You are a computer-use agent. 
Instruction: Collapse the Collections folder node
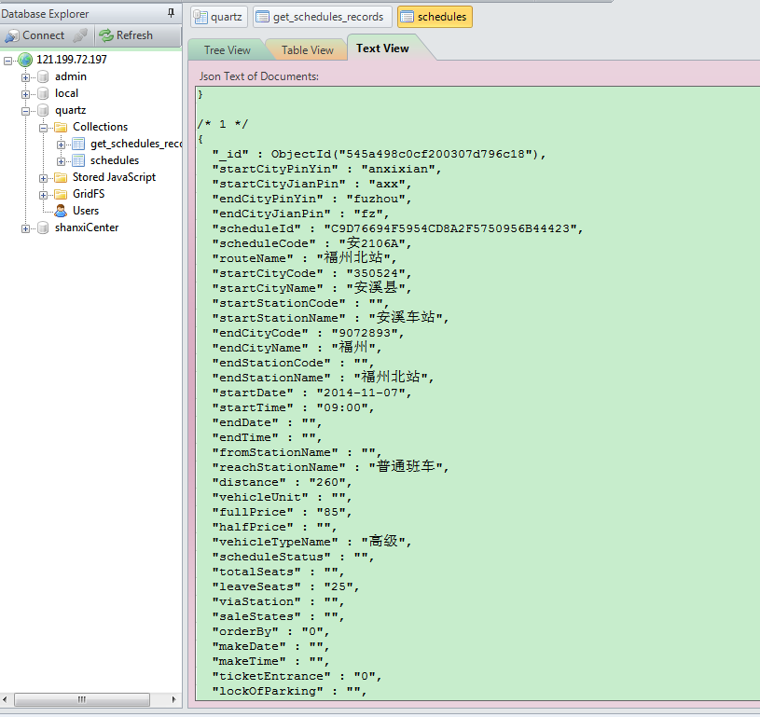[43, 128]
